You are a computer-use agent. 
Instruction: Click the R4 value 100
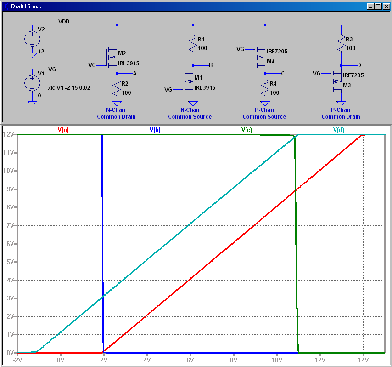274,93
